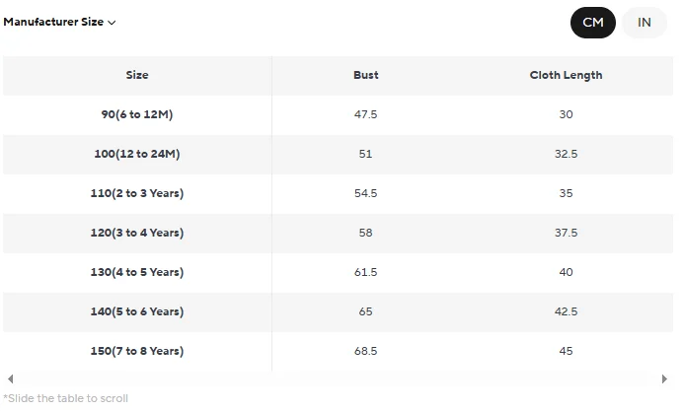Select the 100(12 to 24M) size row
Screen dimensions: 683x411
[x=338, y=154]
